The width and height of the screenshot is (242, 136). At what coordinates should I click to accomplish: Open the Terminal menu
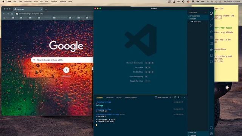(x=54, y=2)
